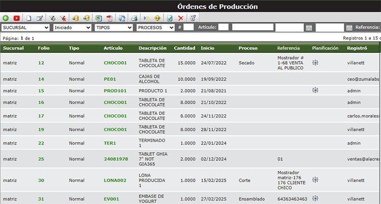
Task: Export the list to Excel
Action: [99, 18]
